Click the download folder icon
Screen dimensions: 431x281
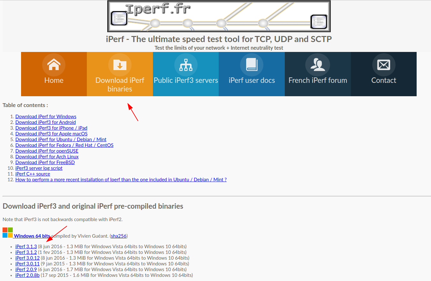coord(120,65)
